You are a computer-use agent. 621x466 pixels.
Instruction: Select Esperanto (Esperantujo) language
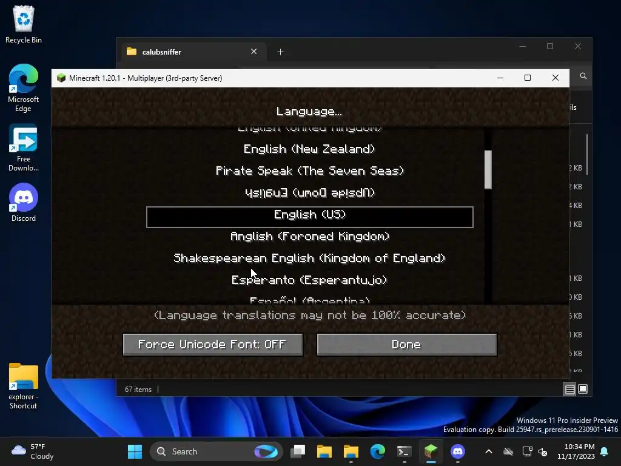coord(309,280)
